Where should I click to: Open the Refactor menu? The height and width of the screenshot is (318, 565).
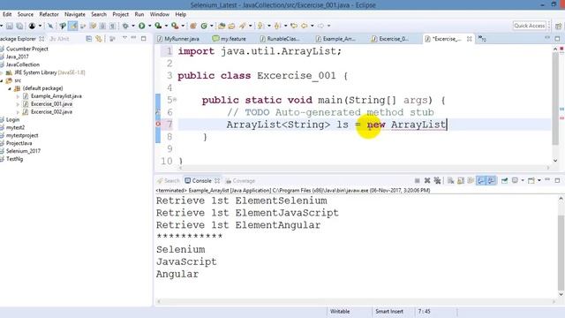[x=49, y=14]
